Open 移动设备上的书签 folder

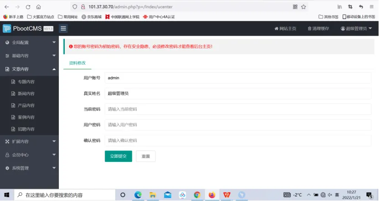(358, 17)
